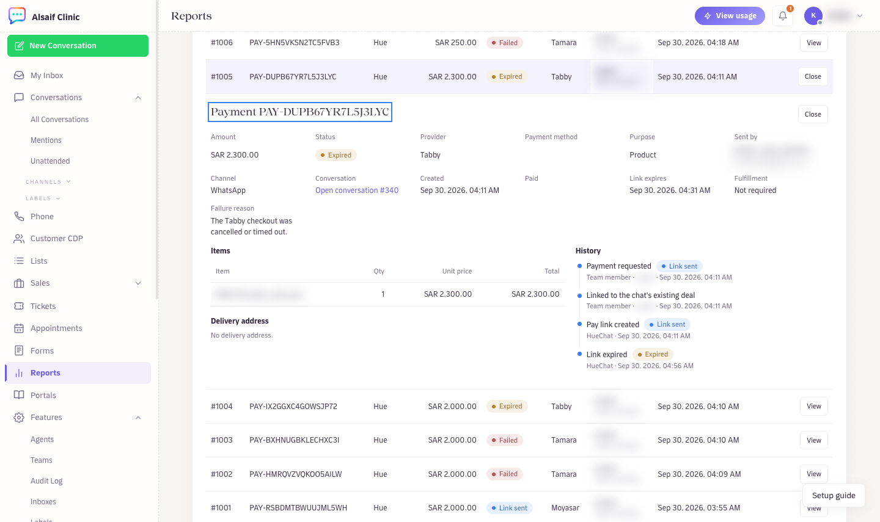
Task: Click the New Conversation compose icon
Action: (20, 46)
